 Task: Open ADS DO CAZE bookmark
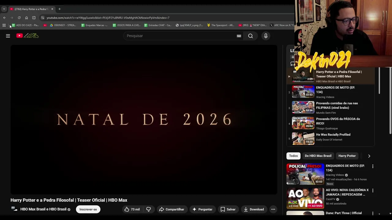click(25, 25)
